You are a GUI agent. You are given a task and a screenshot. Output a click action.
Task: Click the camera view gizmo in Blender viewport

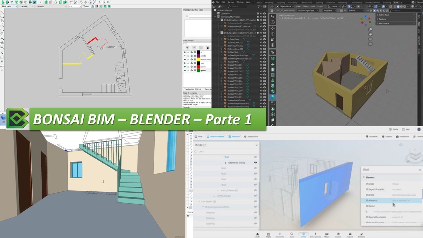[x=370, y=39]
